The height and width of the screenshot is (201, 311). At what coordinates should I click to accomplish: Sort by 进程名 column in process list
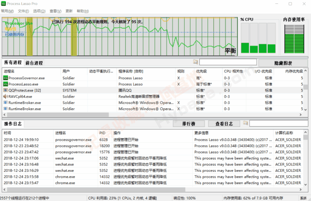31,71
